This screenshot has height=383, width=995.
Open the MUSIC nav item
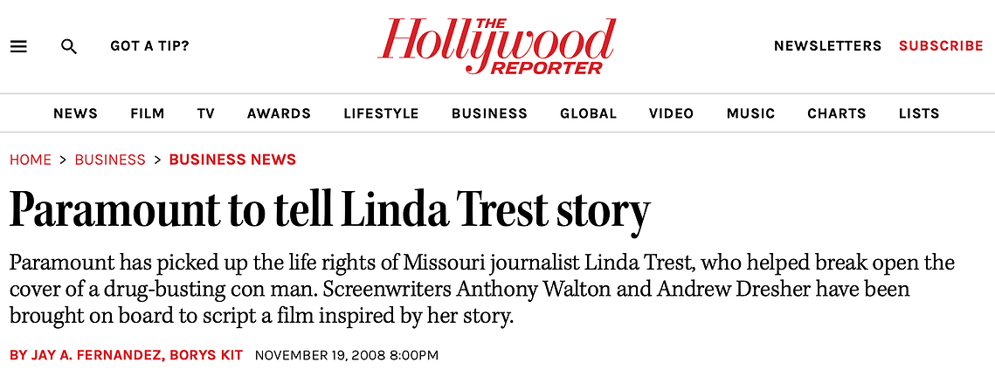click(x=750, y=113)
